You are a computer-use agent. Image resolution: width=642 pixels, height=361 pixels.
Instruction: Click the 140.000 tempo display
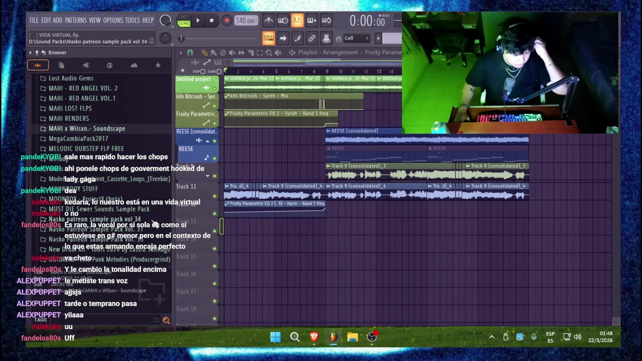[246, 21]
